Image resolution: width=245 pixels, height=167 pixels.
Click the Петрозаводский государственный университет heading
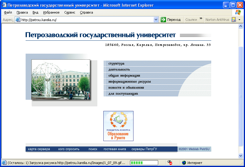(x=100, y=35)
